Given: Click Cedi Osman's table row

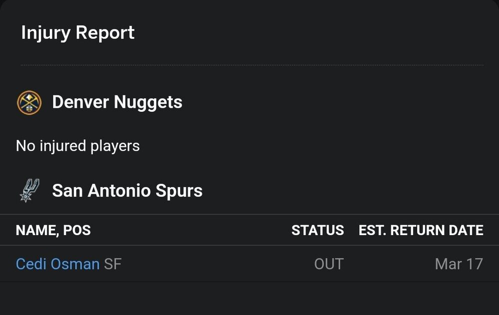Looking at the screenshot, I should coord(249,264).
